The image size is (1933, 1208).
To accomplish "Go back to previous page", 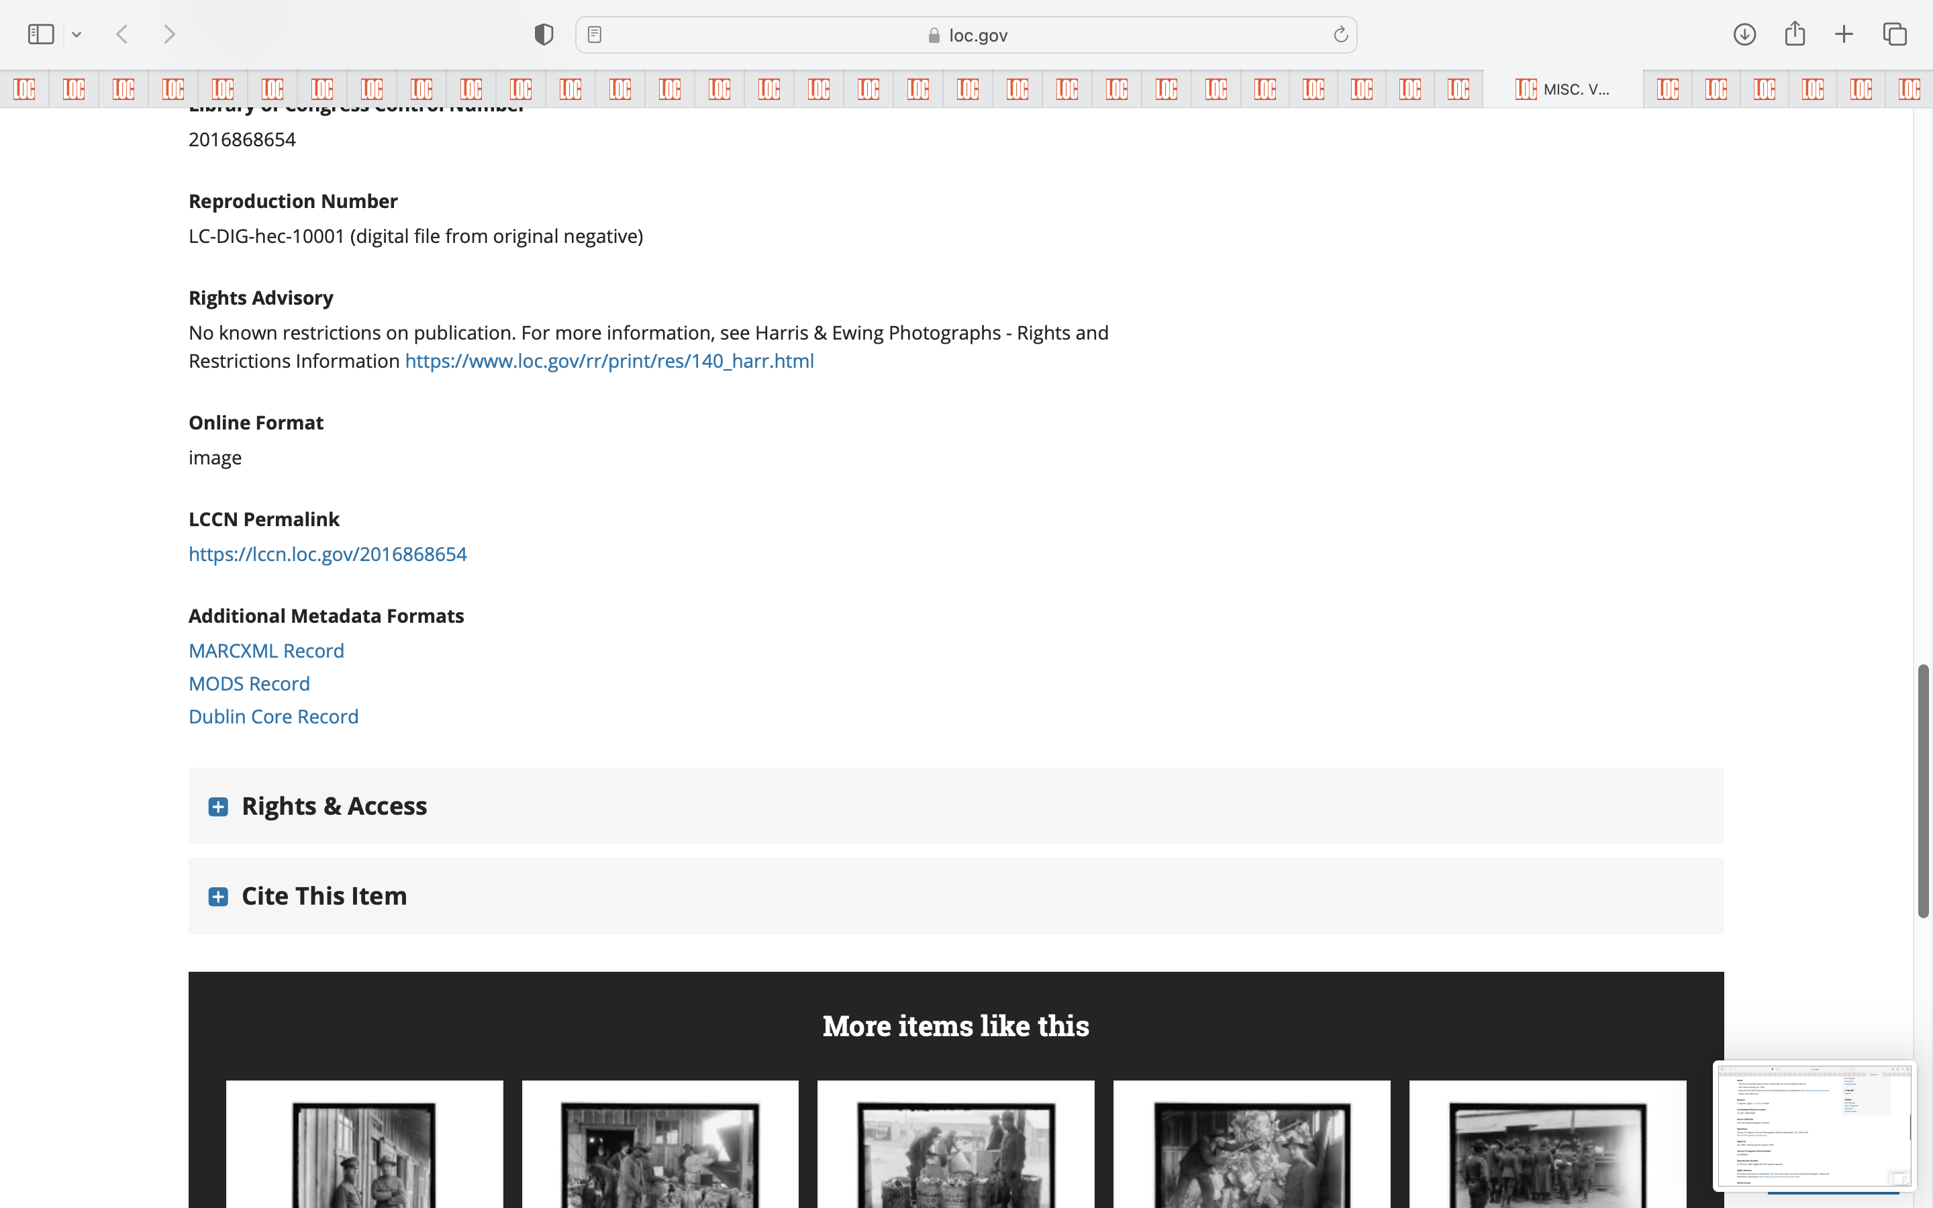I will click(122, 34).
